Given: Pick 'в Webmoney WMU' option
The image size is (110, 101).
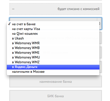Looking at the screenshot, I should 53,57.
